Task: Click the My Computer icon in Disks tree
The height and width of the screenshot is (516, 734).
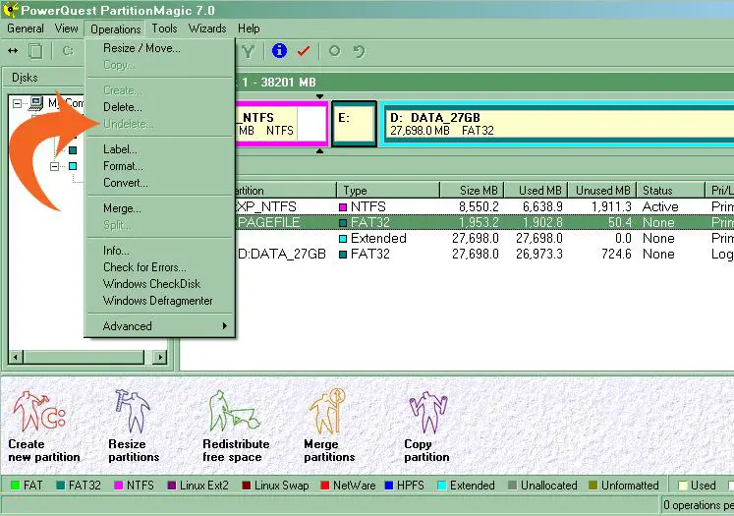Action: tap(36, 102)
